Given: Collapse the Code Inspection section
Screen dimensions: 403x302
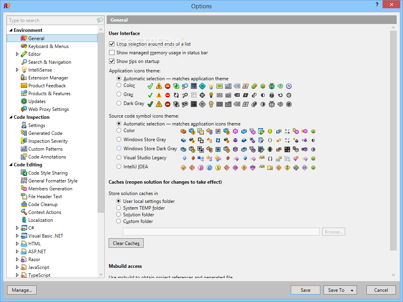Looking at the screenshot, I should (11, 117).
